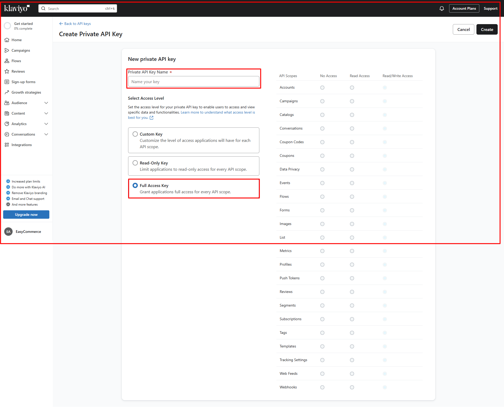Click the top Search box
The width and height of the screenshot is (504, 407).
[78, 8]
